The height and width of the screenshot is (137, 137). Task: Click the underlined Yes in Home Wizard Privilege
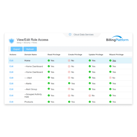click(x=114, y=61)
